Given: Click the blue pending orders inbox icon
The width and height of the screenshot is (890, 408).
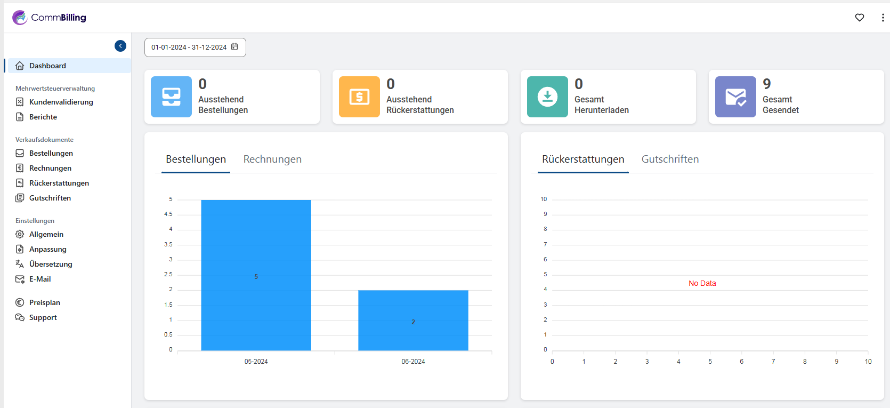Looking at the screenshot, I should 171,97.
